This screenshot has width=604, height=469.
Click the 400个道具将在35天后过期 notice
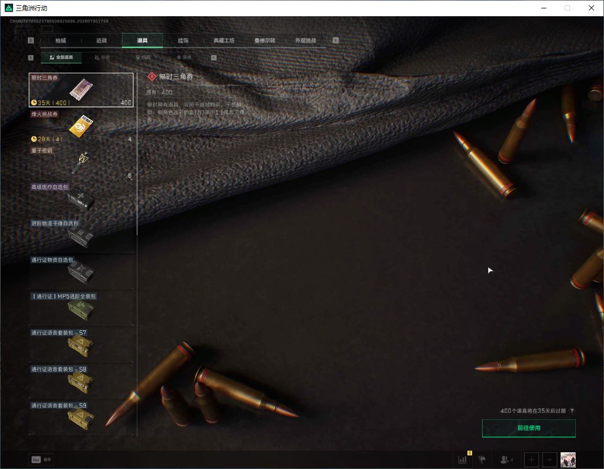click(x=533, y=411)
